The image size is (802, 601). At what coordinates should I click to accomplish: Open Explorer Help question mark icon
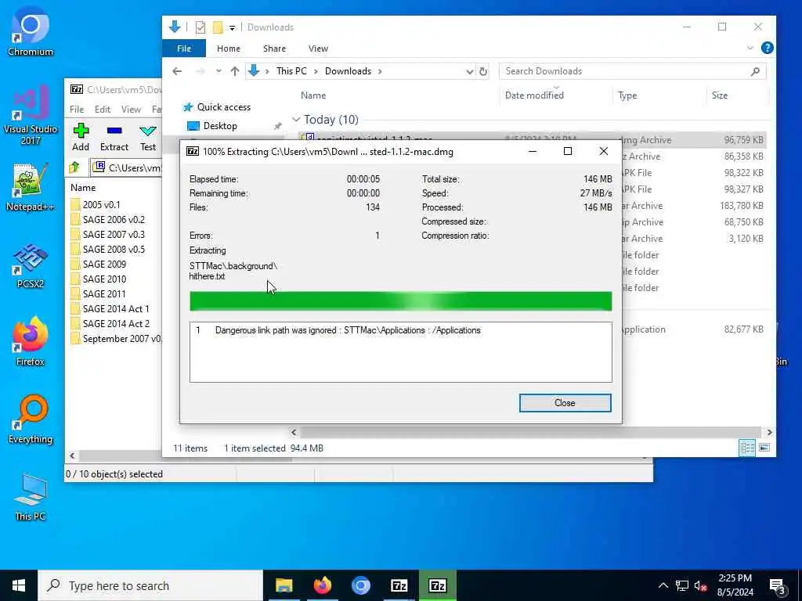tap(767, 48)
